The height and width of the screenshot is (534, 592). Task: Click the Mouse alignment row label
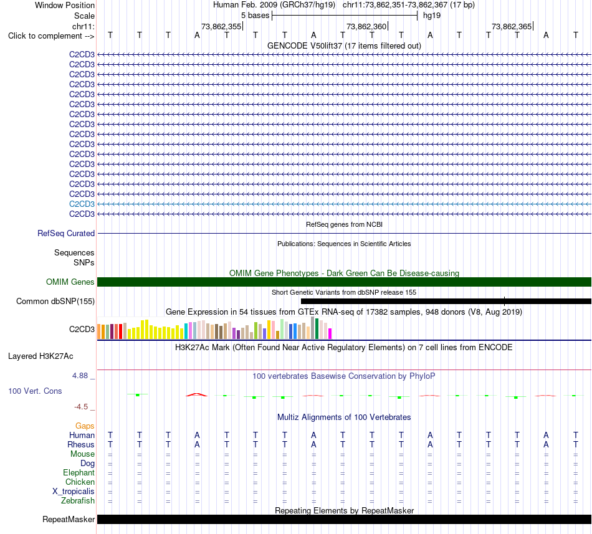tap(82, 454)
